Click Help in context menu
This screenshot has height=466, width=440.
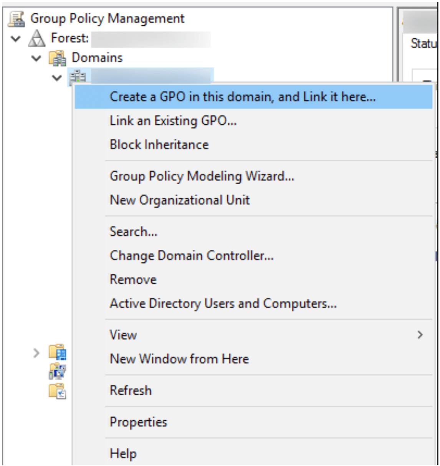(253, 453)
